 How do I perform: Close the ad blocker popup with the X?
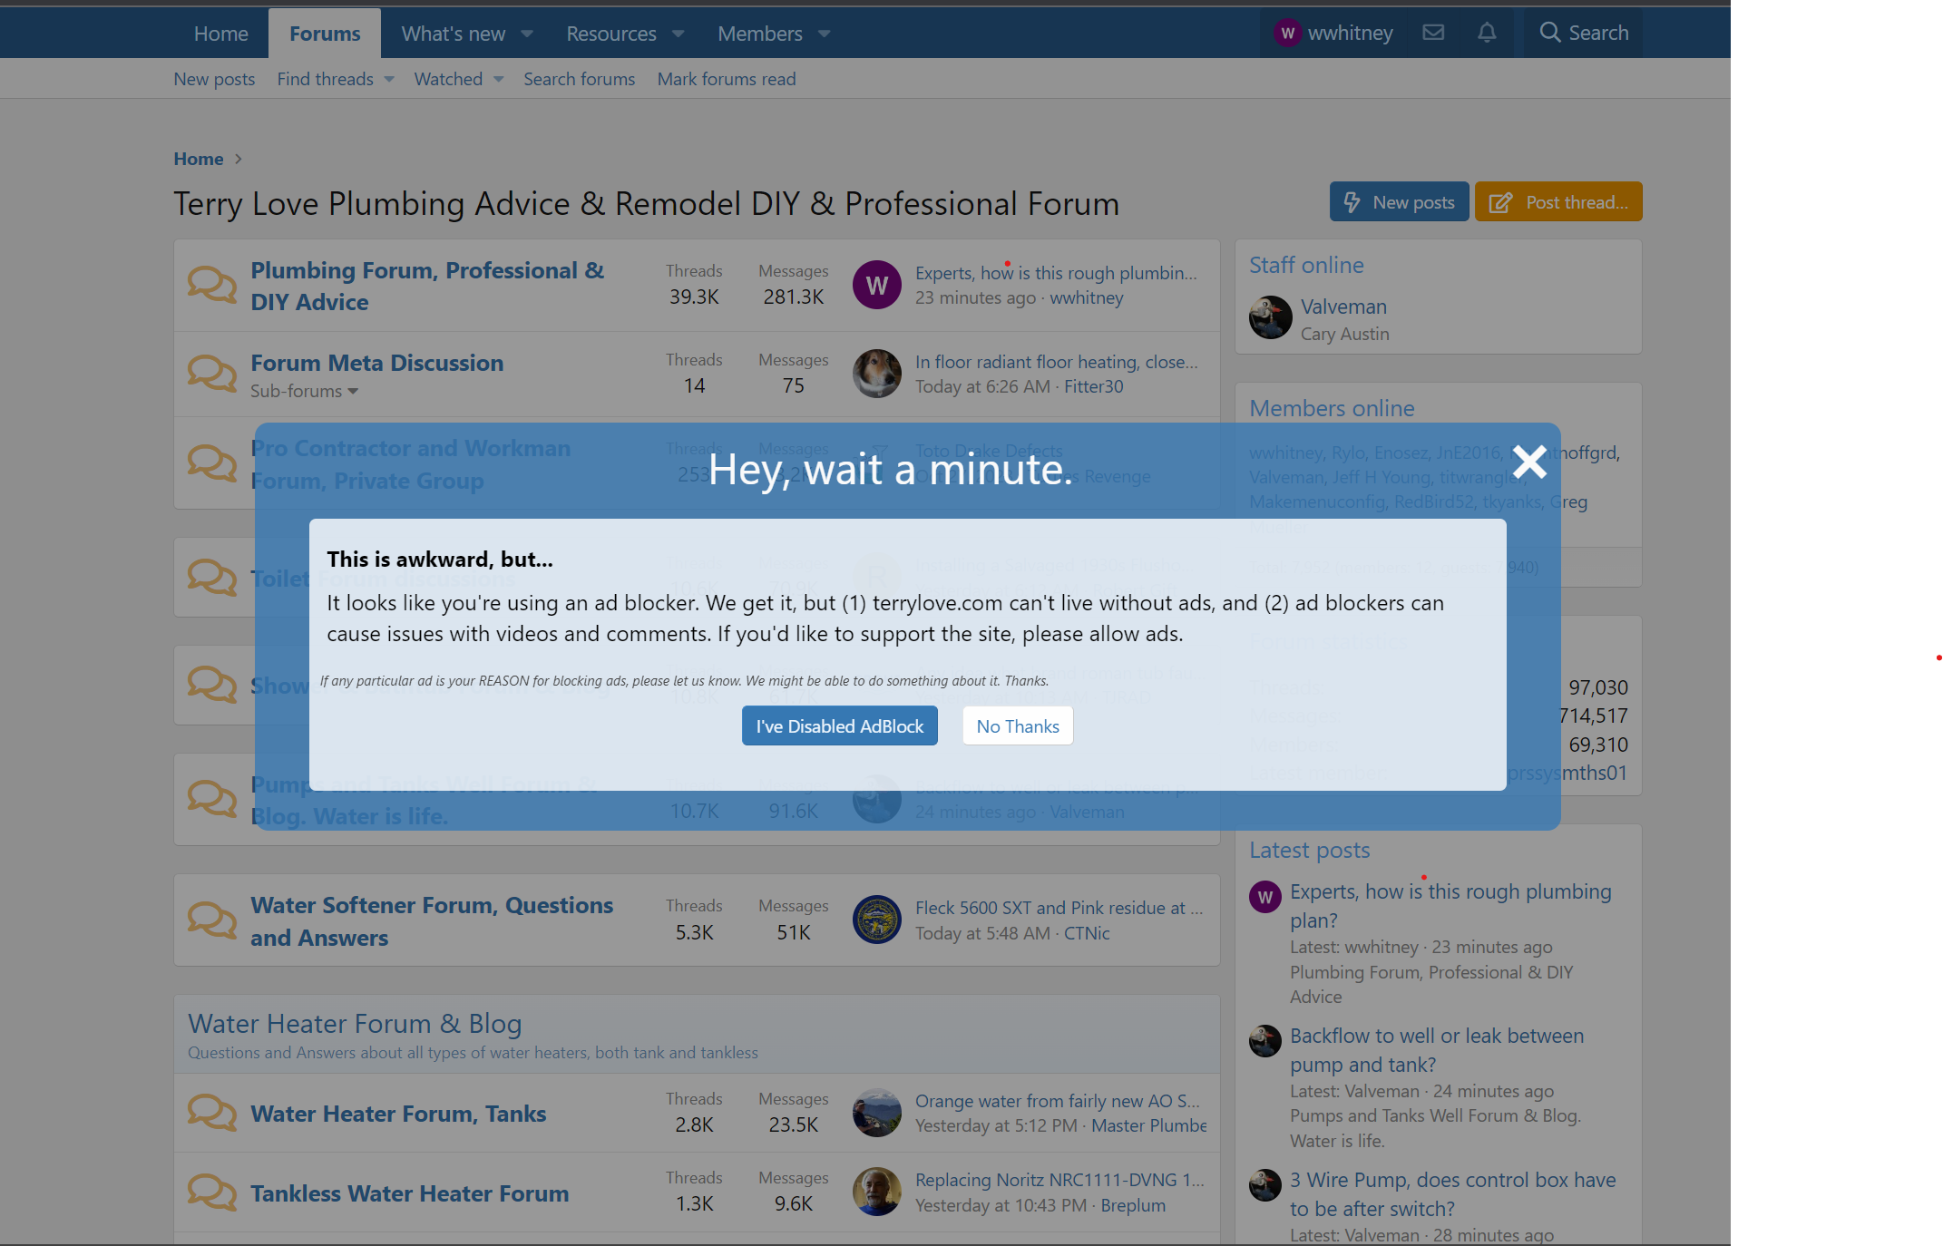pos(1529,462)
